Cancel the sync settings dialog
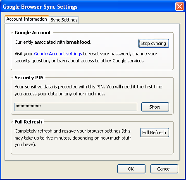Screen dimensions: 186x180 pyautogui.click(x=164, y=169)
